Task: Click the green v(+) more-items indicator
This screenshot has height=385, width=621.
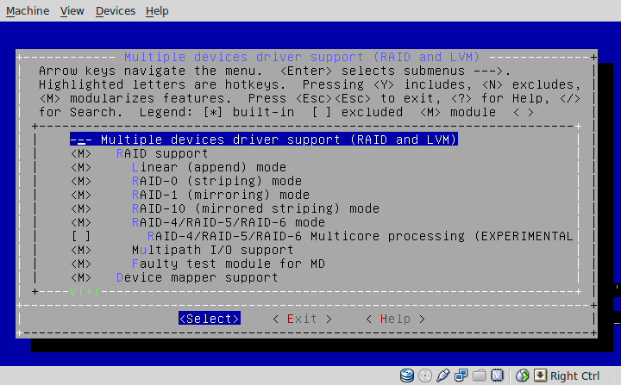Action: pyautogui.click(x=85, y=292)
